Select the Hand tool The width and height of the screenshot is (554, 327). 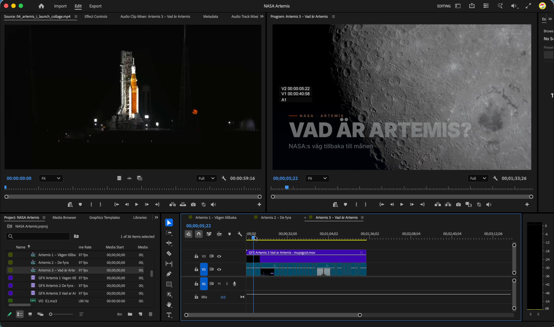[169, 305]
